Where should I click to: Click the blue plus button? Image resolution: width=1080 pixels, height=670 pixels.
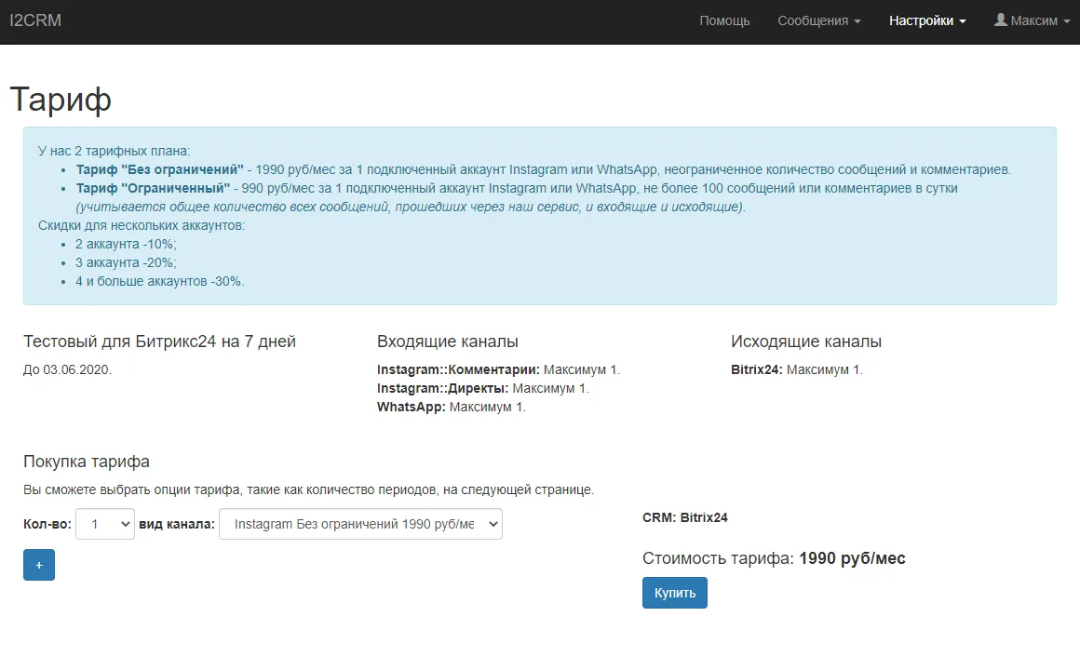(x=38, y=564)
